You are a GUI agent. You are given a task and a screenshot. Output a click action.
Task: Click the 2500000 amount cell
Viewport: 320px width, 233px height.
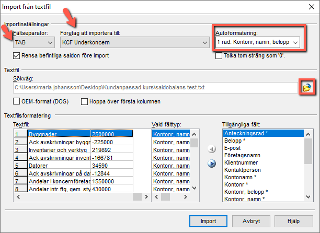[112, 134]
